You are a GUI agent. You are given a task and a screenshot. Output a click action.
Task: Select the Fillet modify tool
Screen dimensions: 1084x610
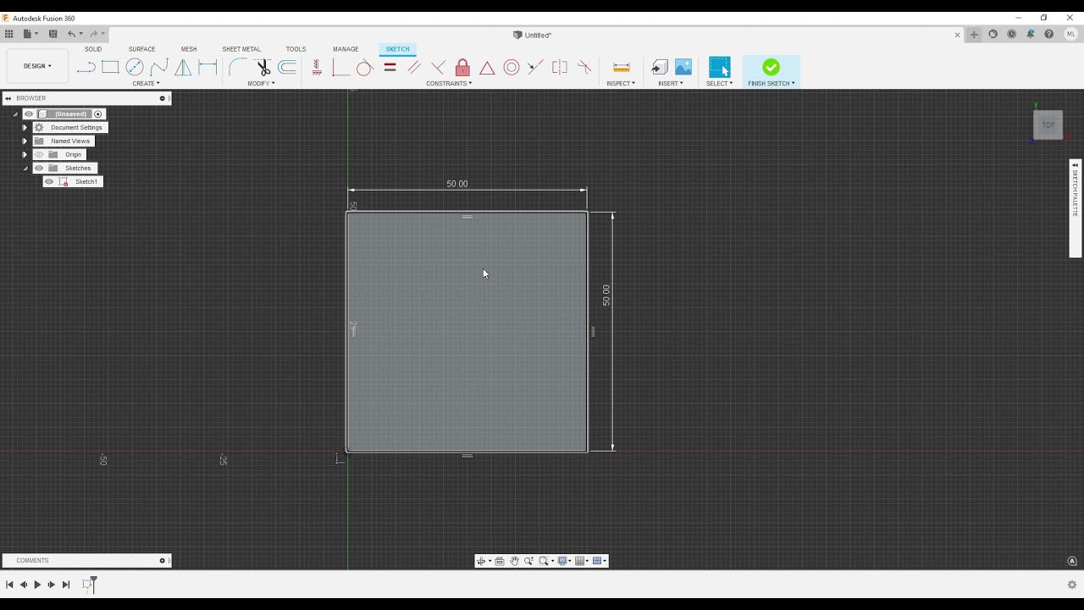tap(238, 68)
